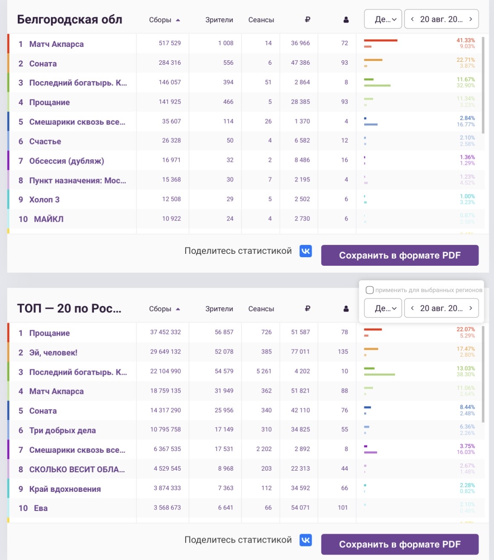494x560 pixels.
Task: Sort ТОП-20 table by Зрители column
Action: coord(219,309)
